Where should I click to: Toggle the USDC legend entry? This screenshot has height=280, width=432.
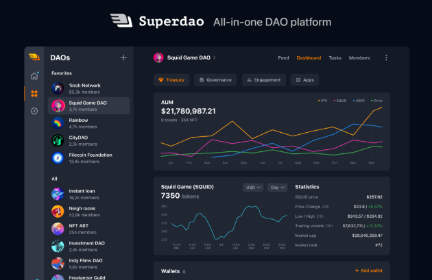[359, 101]
